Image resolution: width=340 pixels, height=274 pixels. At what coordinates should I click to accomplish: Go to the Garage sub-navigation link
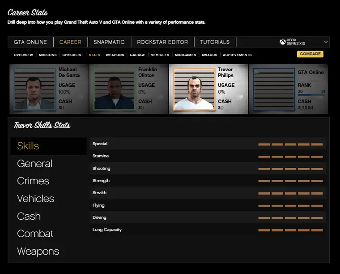pyautogui.click(x=137, y=55)
